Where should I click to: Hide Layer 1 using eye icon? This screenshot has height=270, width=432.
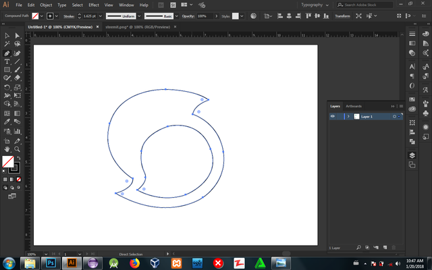pos(333,116)
